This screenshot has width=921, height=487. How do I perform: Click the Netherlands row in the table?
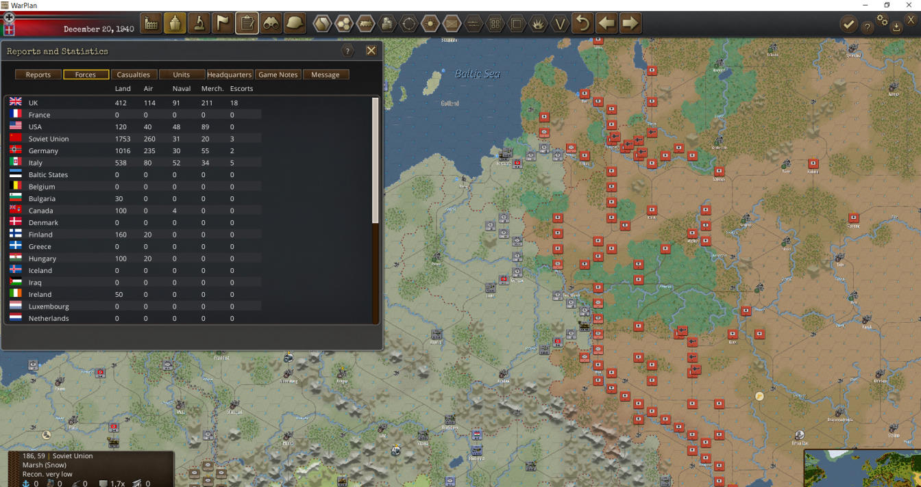(x=134, y=318)
